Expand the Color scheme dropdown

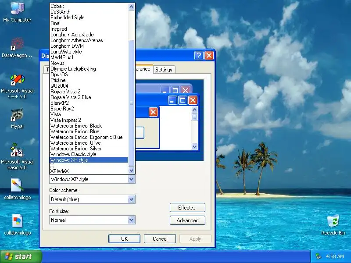(131, 199)
